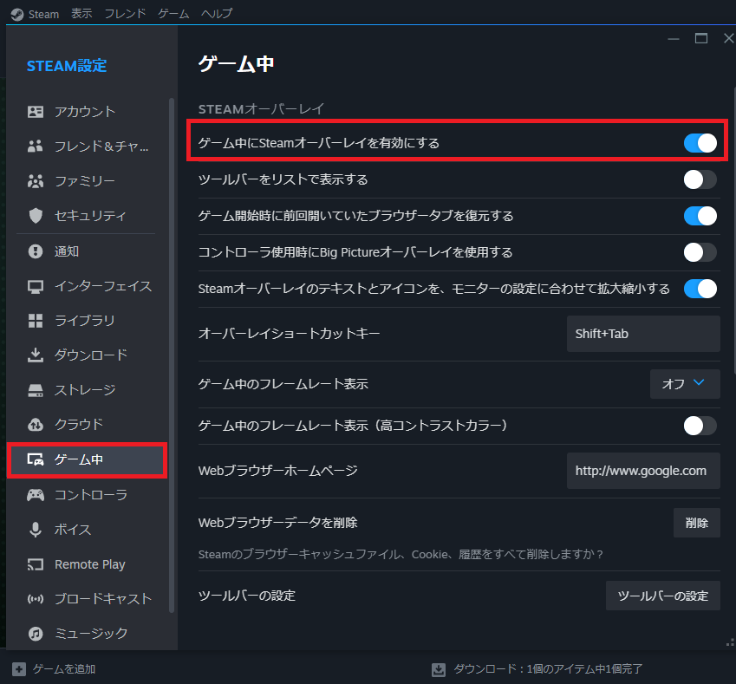Disable ゲーム中にSteamオーバーレイを有効にする toggle
Screen dimensions: 736x684
700,143
